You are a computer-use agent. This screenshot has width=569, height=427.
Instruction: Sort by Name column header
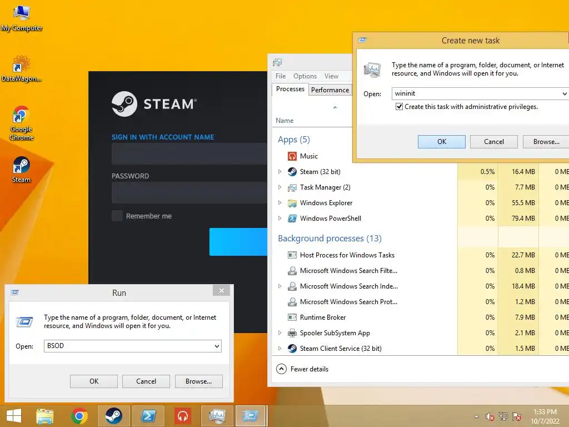[x=284, y=121]
